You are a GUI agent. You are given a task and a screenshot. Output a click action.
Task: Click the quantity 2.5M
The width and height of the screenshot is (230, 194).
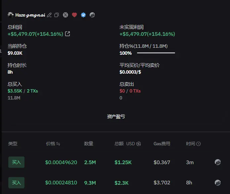pyautogui.click(x=90, y=162)
